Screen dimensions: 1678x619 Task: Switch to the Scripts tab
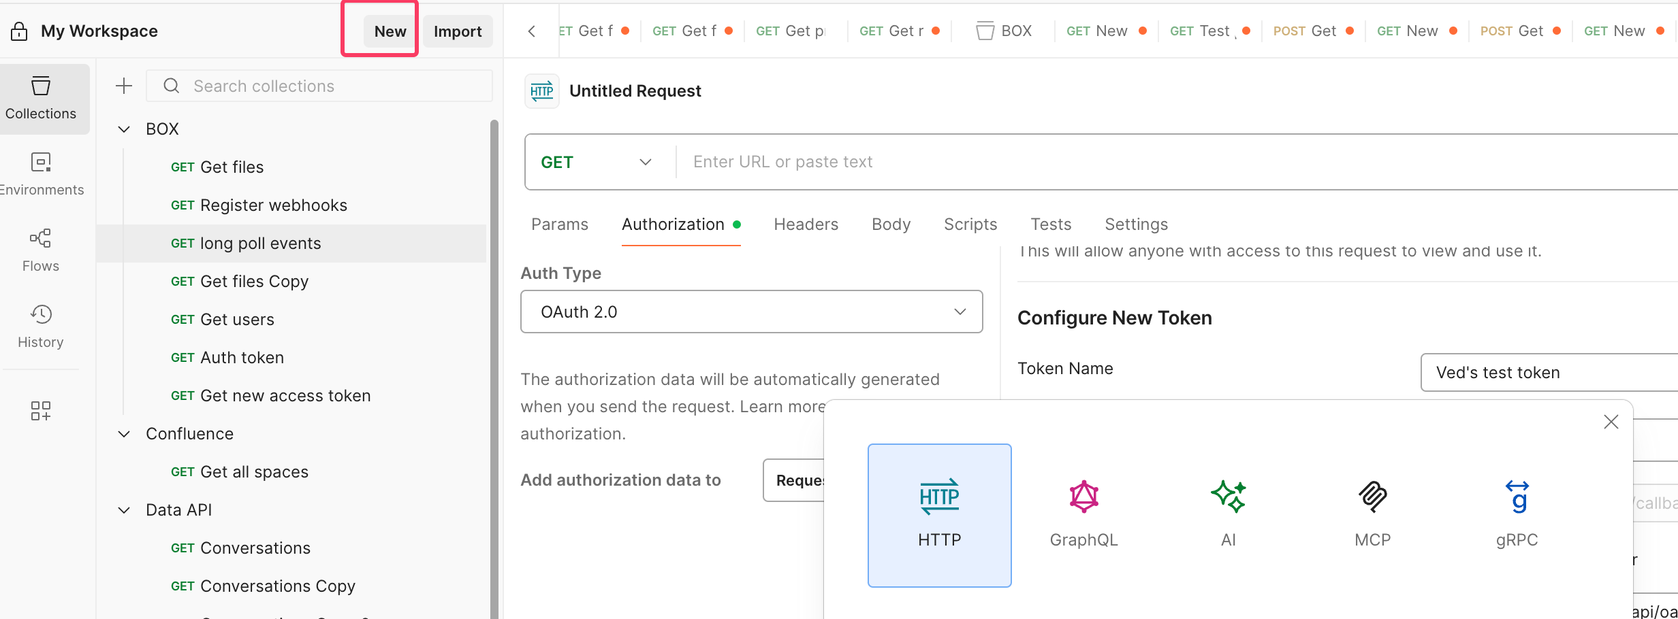(x=970, y=224)
